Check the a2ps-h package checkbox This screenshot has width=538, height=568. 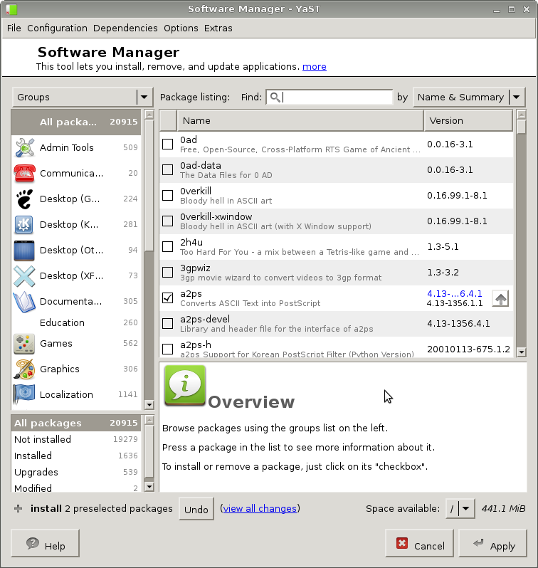(168, 349)
